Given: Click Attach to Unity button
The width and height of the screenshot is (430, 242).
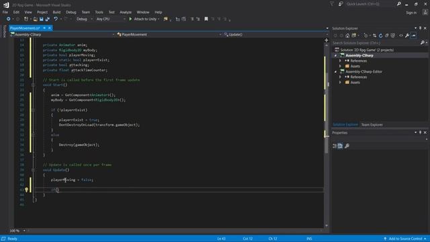Looking at the screenshot, I should (144, 19).
